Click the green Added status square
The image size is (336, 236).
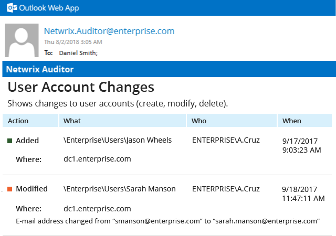click(9, 141)
